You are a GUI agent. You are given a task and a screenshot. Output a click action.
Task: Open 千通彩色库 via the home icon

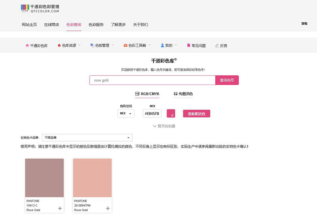pyautogui.click(x=27, y=45)
